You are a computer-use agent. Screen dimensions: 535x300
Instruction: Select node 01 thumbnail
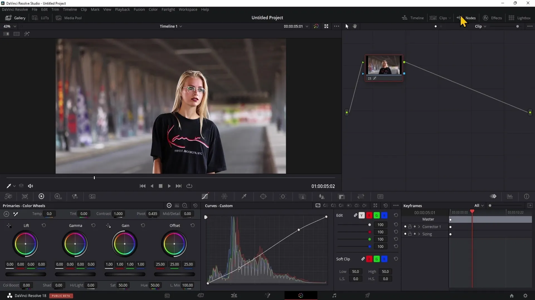point(384,65)
